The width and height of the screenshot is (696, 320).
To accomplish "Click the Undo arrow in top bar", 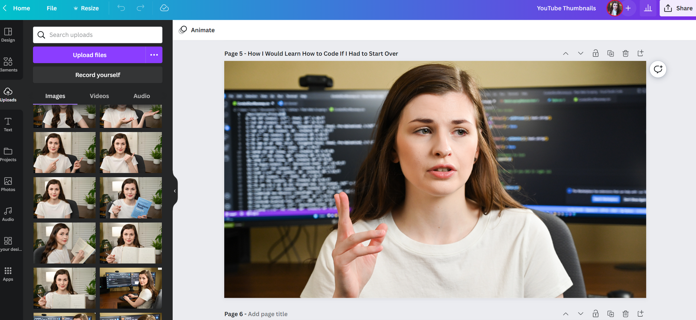I will click(x=121, y=8).
